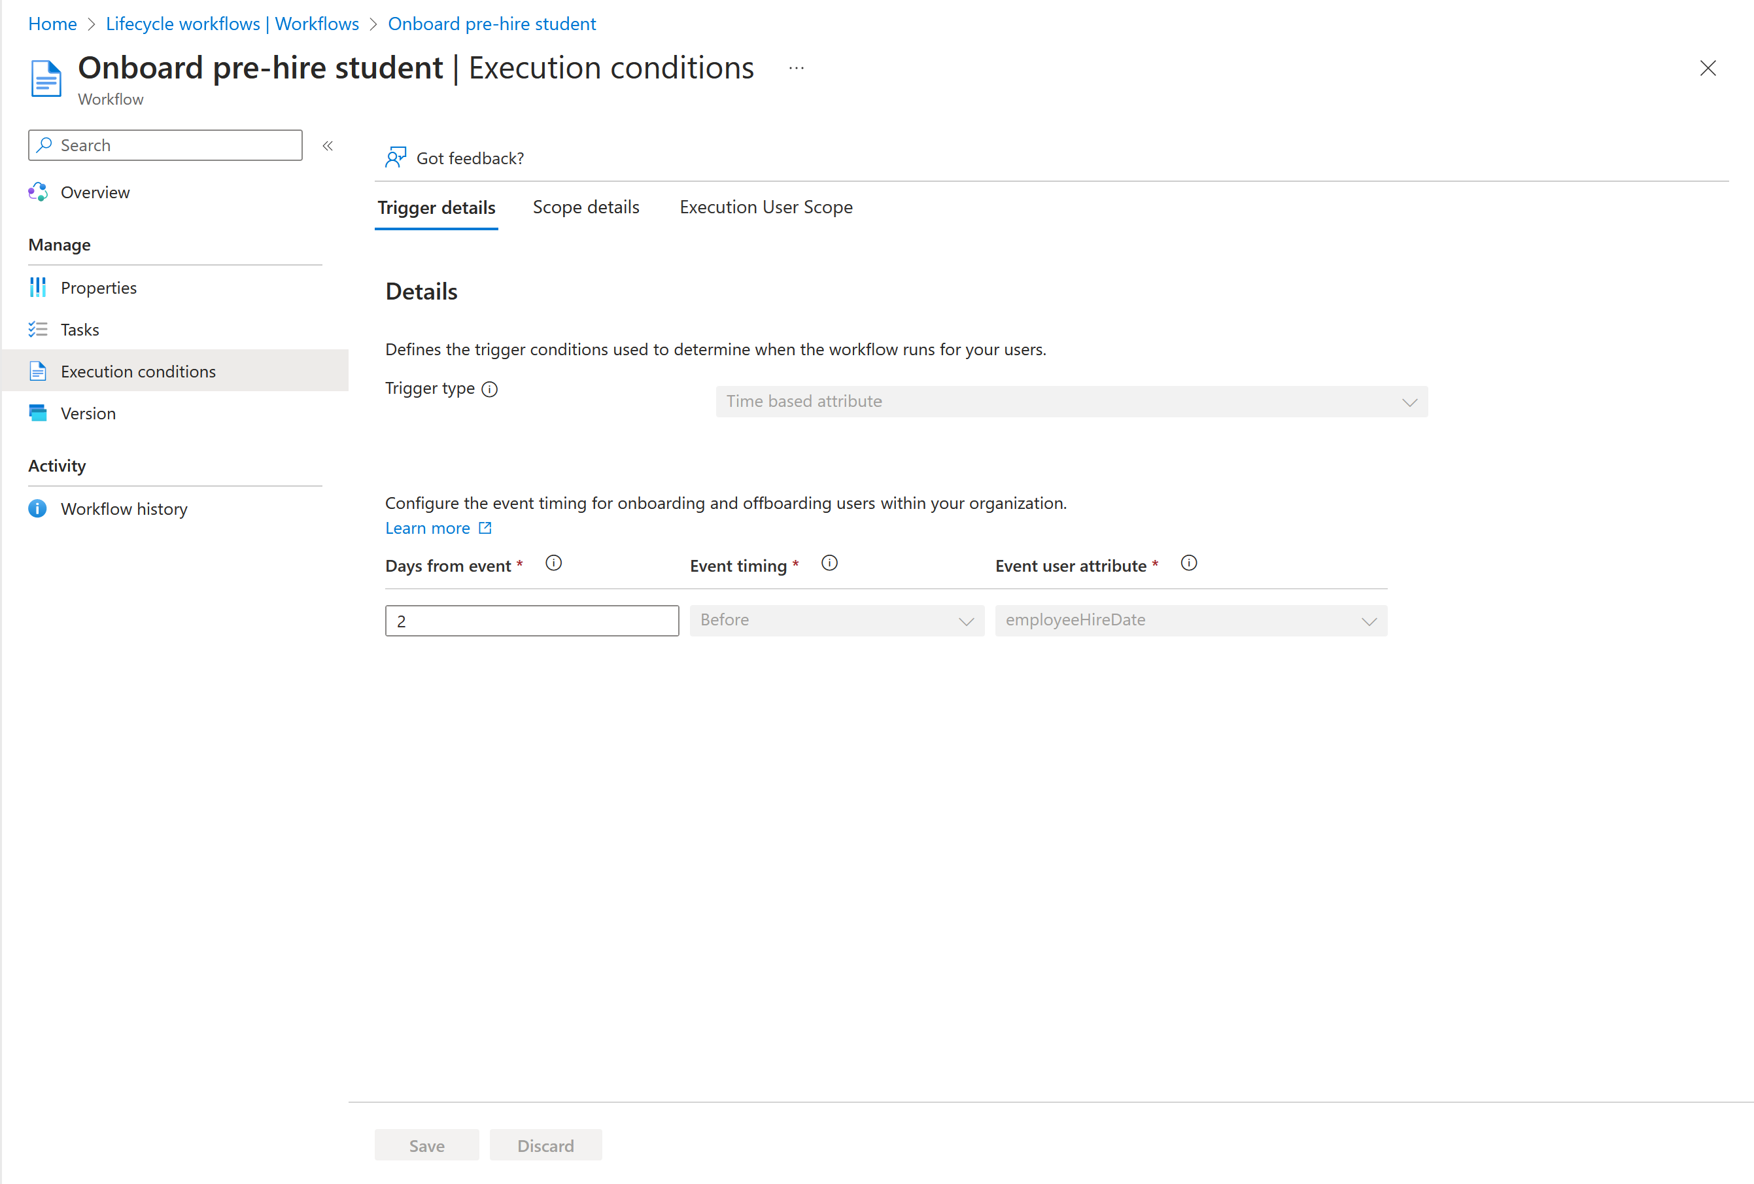The width and height of the screenshot is (1754, 1184).
Task: Click the Days from event info icon
Action: (553, 563)
